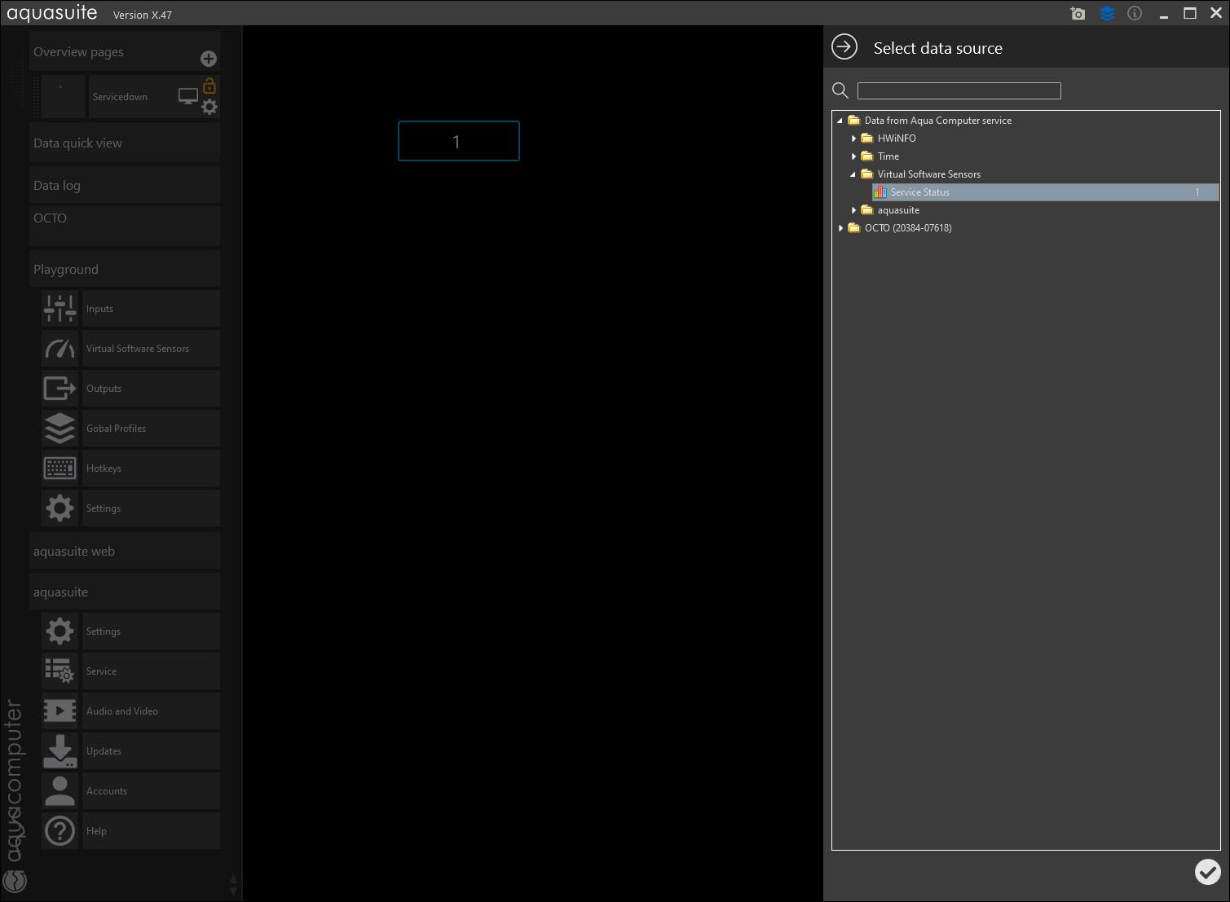Collapse the Virtual Software Sensors tree folder
1230x902 pixels.
(x=853, y=174)
